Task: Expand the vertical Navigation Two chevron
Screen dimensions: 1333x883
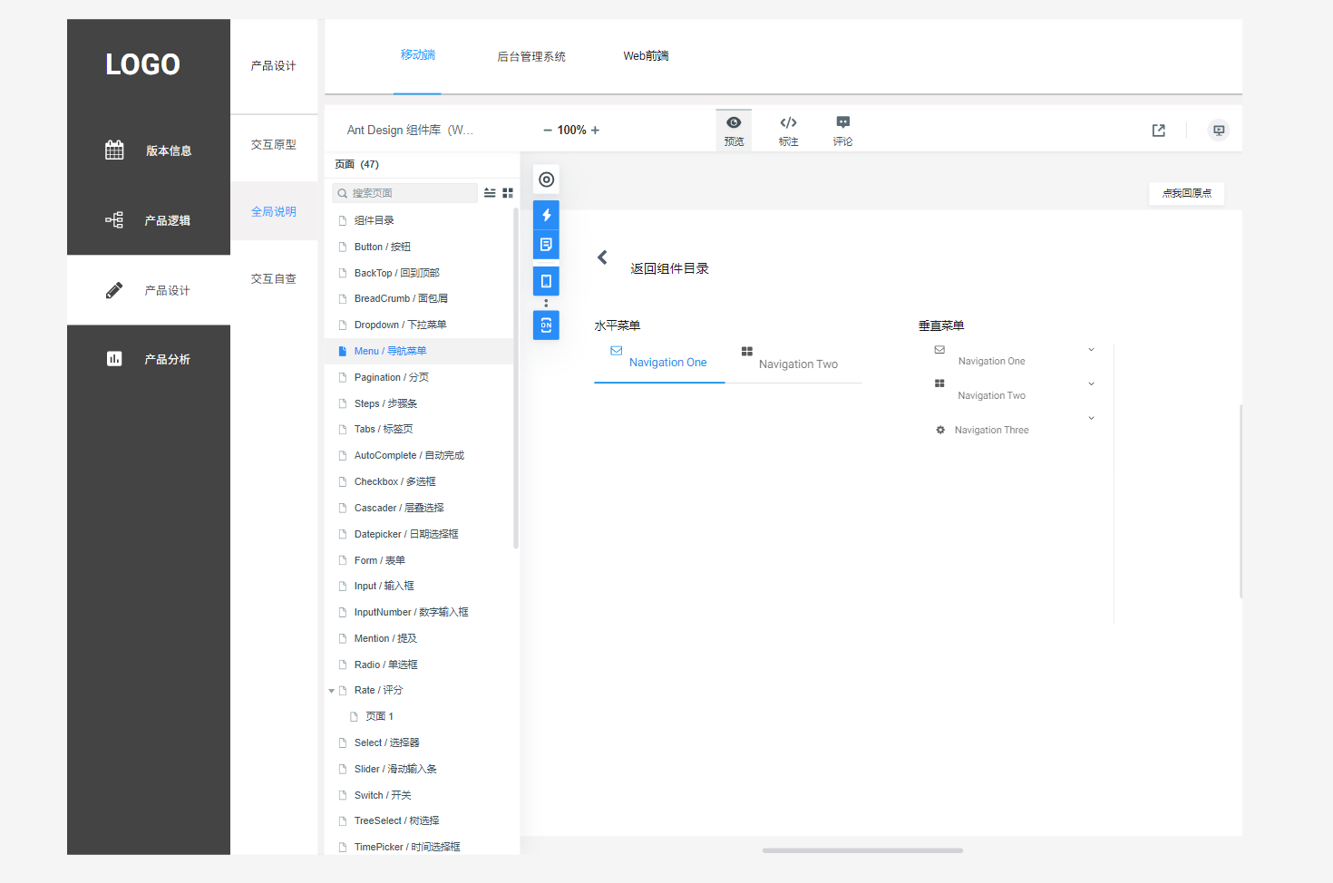Action: click(x=1091, y=384)
